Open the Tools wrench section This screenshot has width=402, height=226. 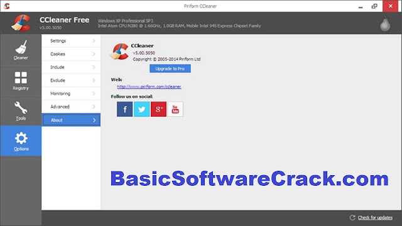click(21, 111)
